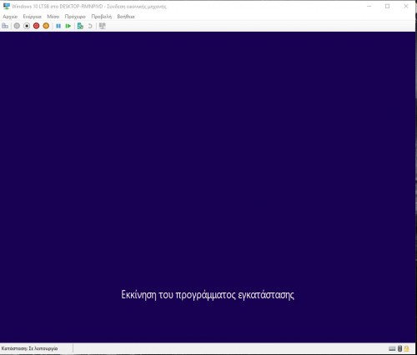Open the Αρχείο menu

10,17
